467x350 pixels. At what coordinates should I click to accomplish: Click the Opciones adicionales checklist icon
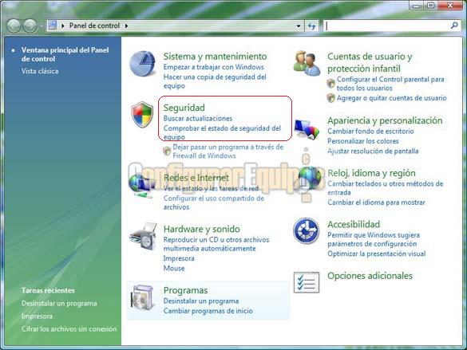[x=307, y=282]
